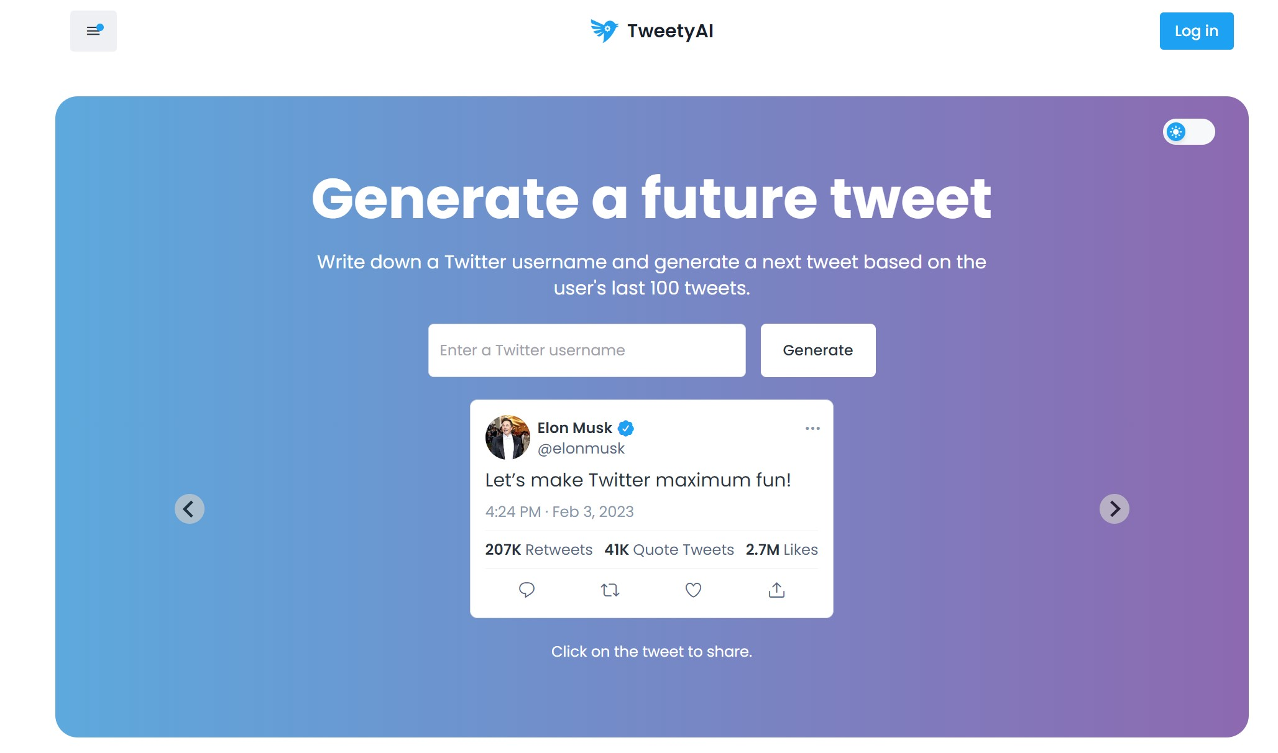This screenshot has height=753, width=1278.
Task: Click the Generate button
Action: click(x=818, y=350)
